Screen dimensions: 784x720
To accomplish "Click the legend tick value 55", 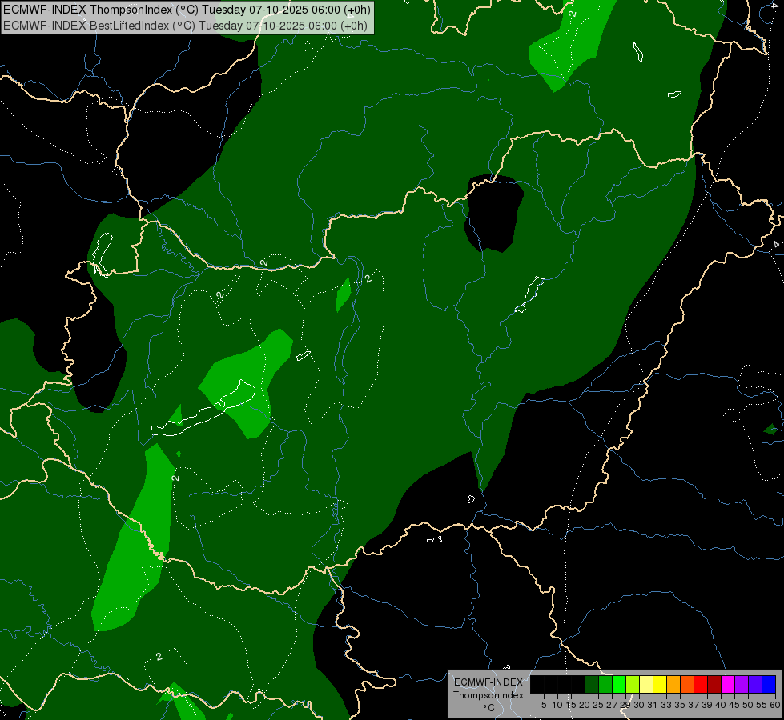I will click(x=762, y=705).
